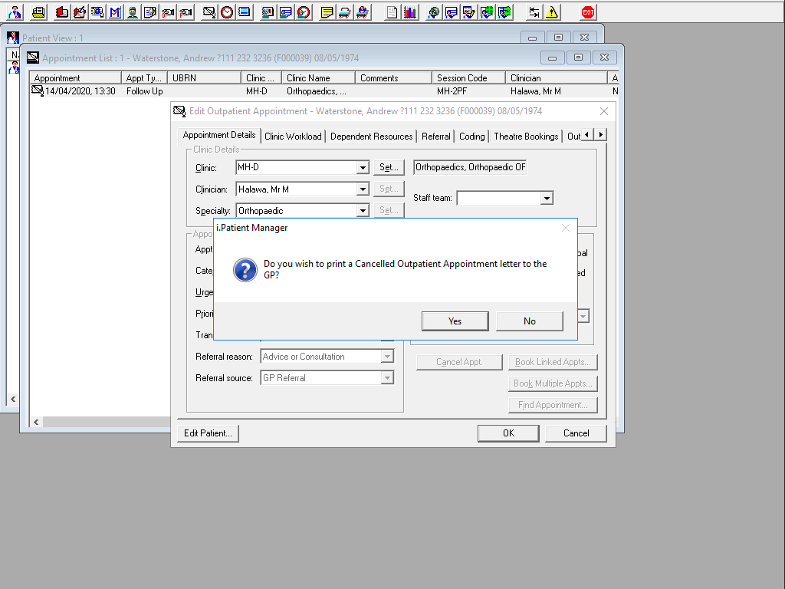Click the pointing hand P icon
The height and width of the screenshot is (589, 785).
[x=186, y=12]
